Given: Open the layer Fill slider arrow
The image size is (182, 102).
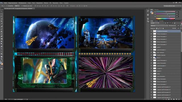Looking at the screenshot, I should [181, 28].
